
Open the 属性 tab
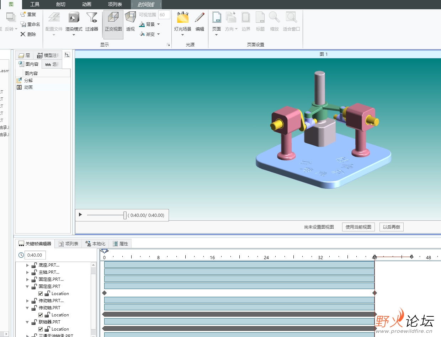tap(120, 244)
